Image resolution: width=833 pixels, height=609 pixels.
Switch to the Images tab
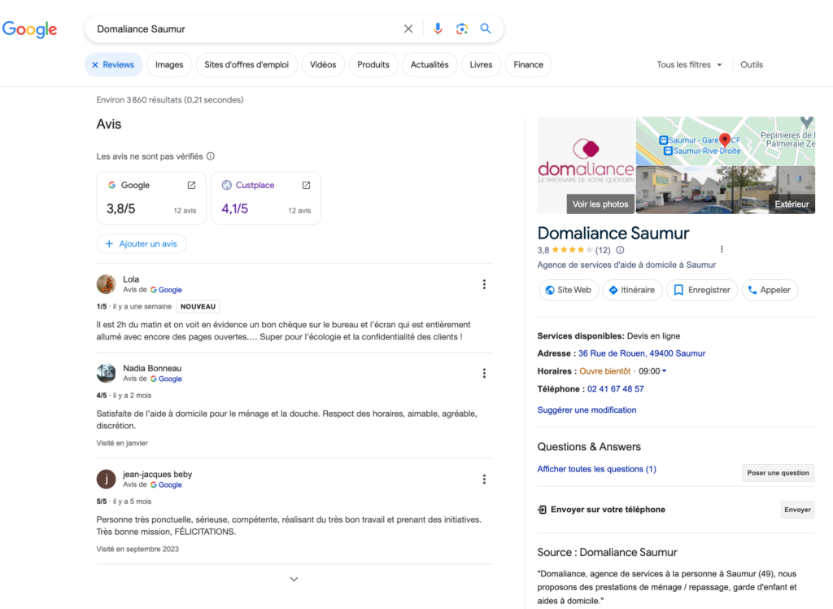168,64
